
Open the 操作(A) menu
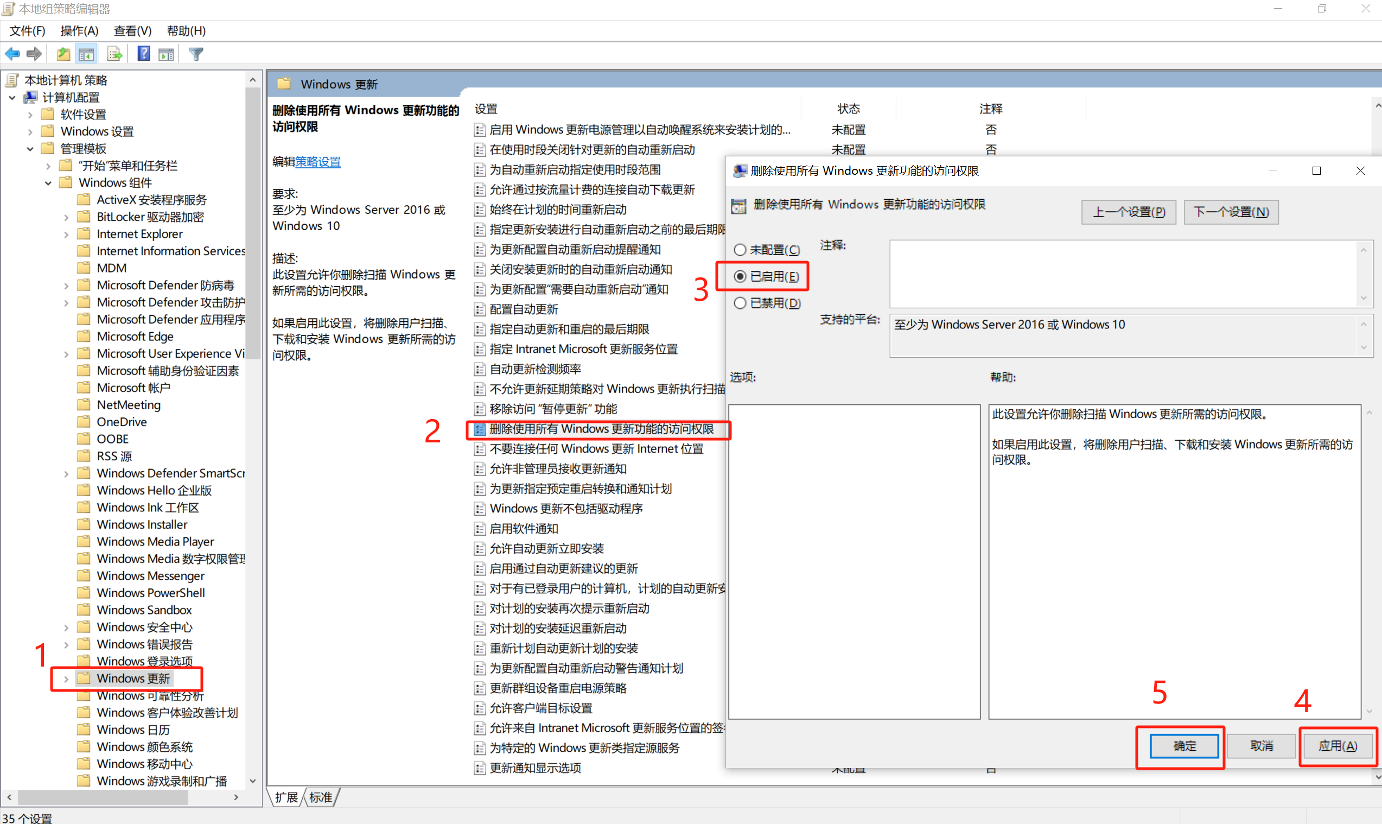coord(79,31)
